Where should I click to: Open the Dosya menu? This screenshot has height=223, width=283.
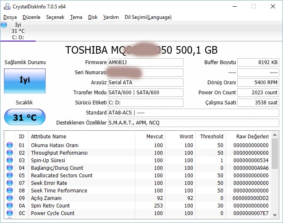(10, 17)
